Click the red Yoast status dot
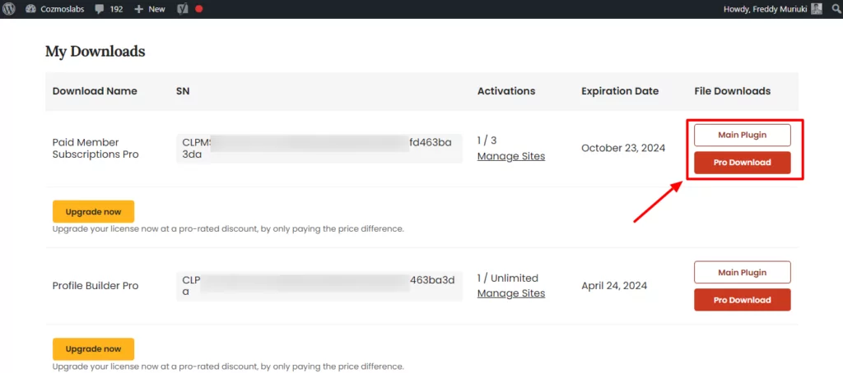 (199, 9)
